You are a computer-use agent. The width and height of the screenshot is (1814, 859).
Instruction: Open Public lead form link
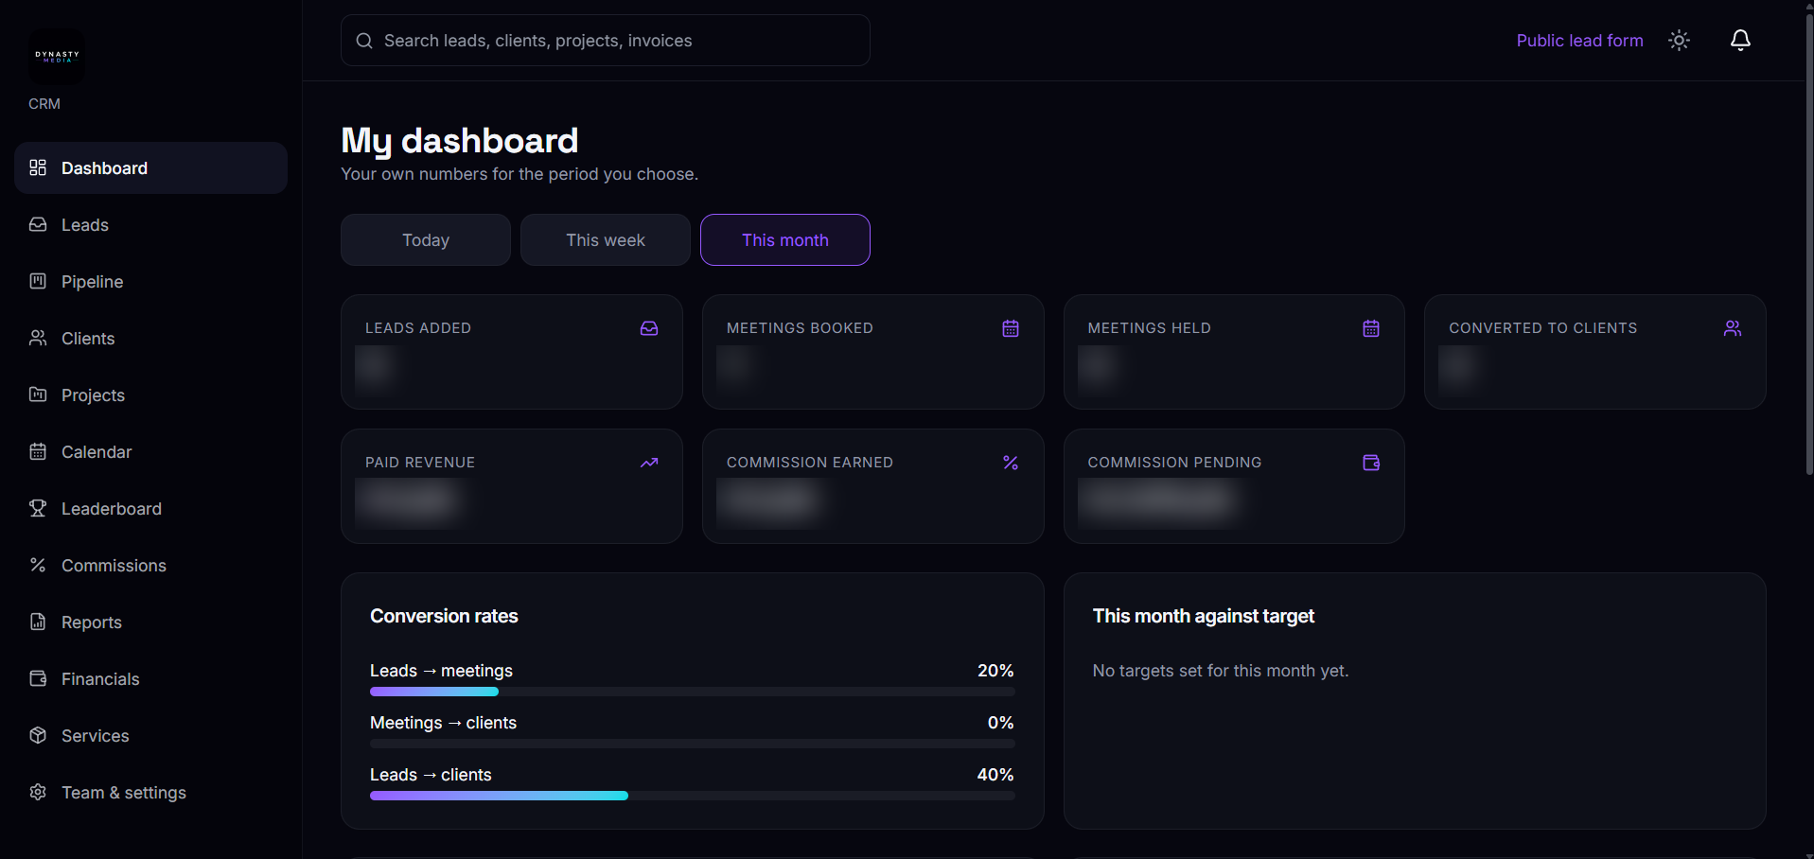coord(1579,41)
